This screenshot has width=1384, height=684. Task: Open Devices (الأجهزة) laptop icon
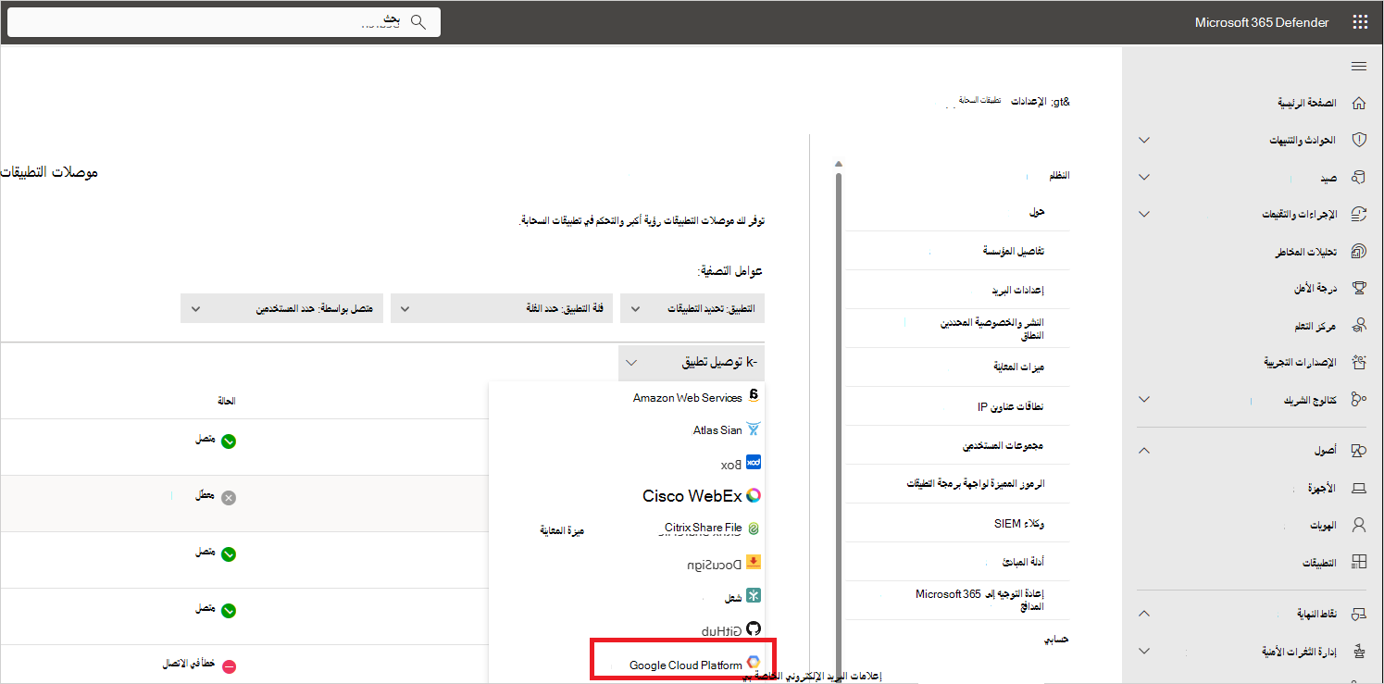(1359, 488)
